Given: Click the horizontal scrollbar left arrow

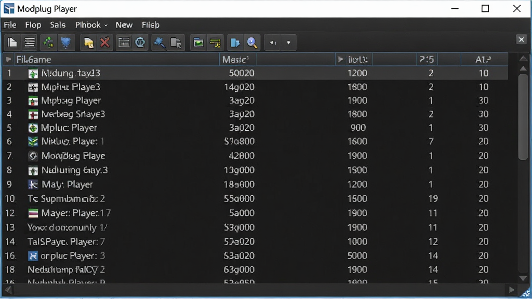Looking at the screenshot, I should pos(8,290).
